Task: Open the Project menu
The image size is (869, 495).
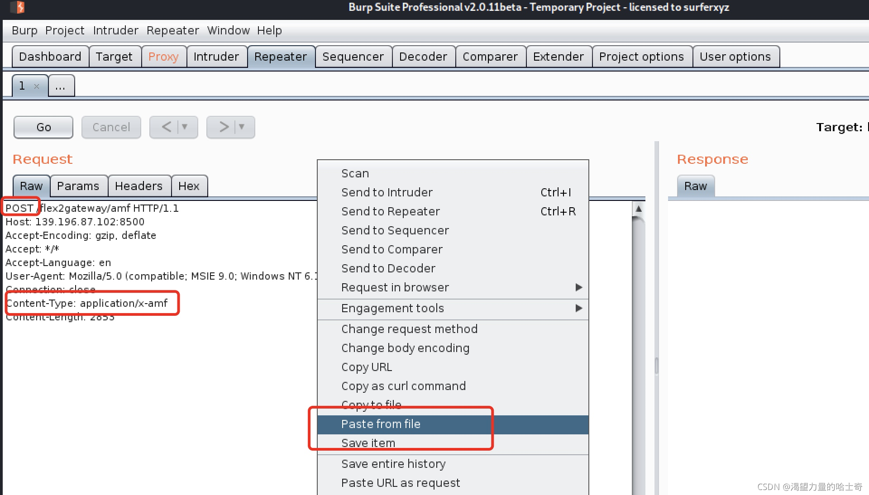Action: (65, 30)
